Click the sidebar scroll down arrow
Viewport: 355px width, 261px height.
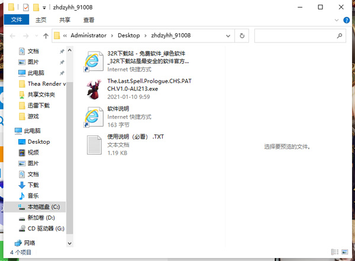(x=69, y=244)
